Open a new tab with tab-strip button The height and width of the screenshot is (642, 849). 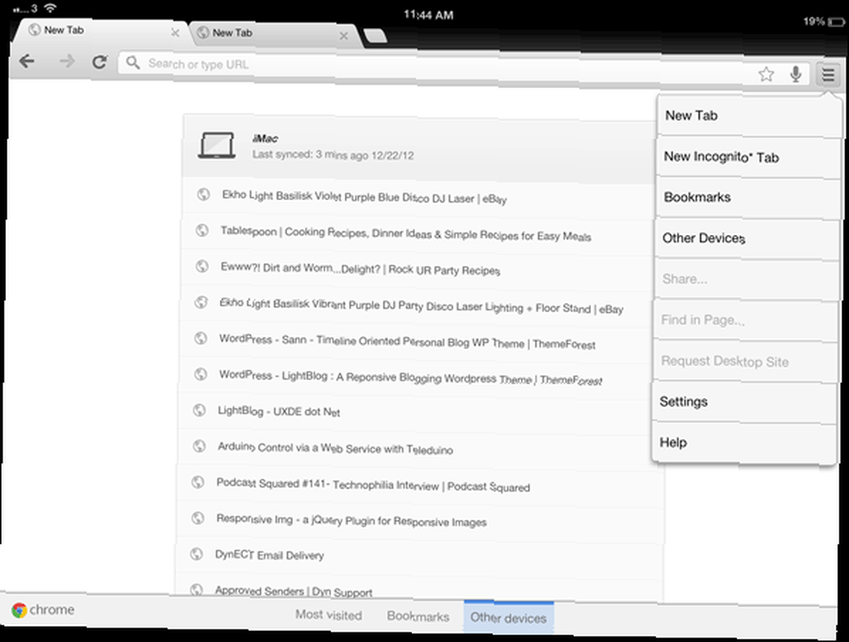point(374,36)
